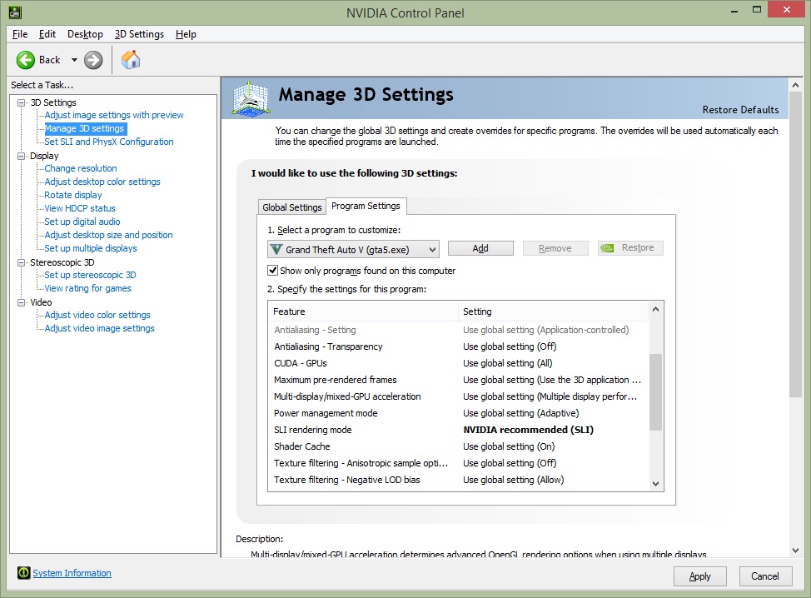Select the Shader Cache row

(x=458, y=446)
